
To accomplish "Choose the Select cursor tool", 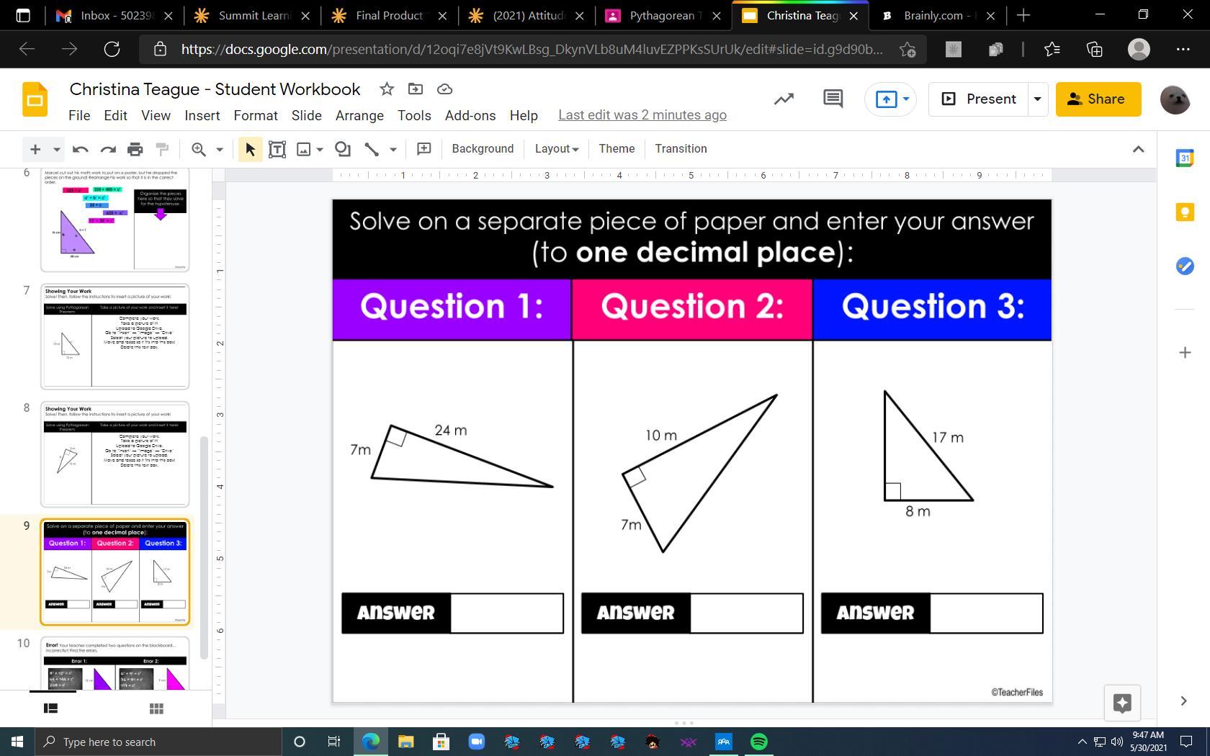I will [250, 149].
